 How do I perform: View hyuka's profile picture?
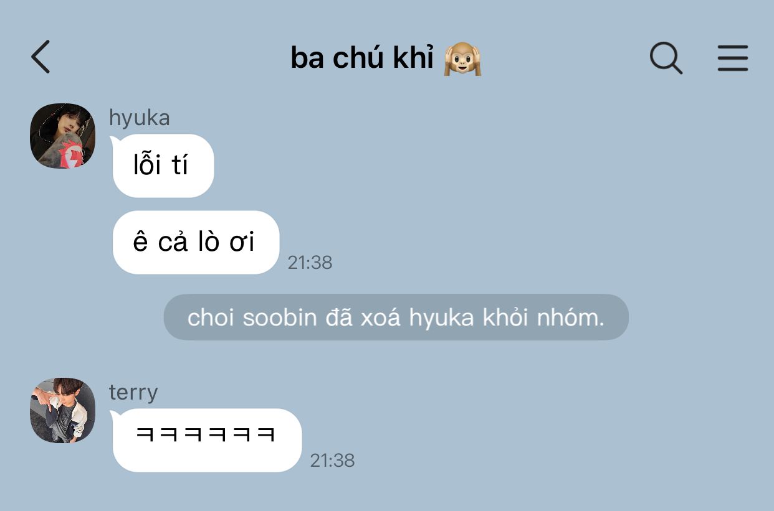point(62,136)
